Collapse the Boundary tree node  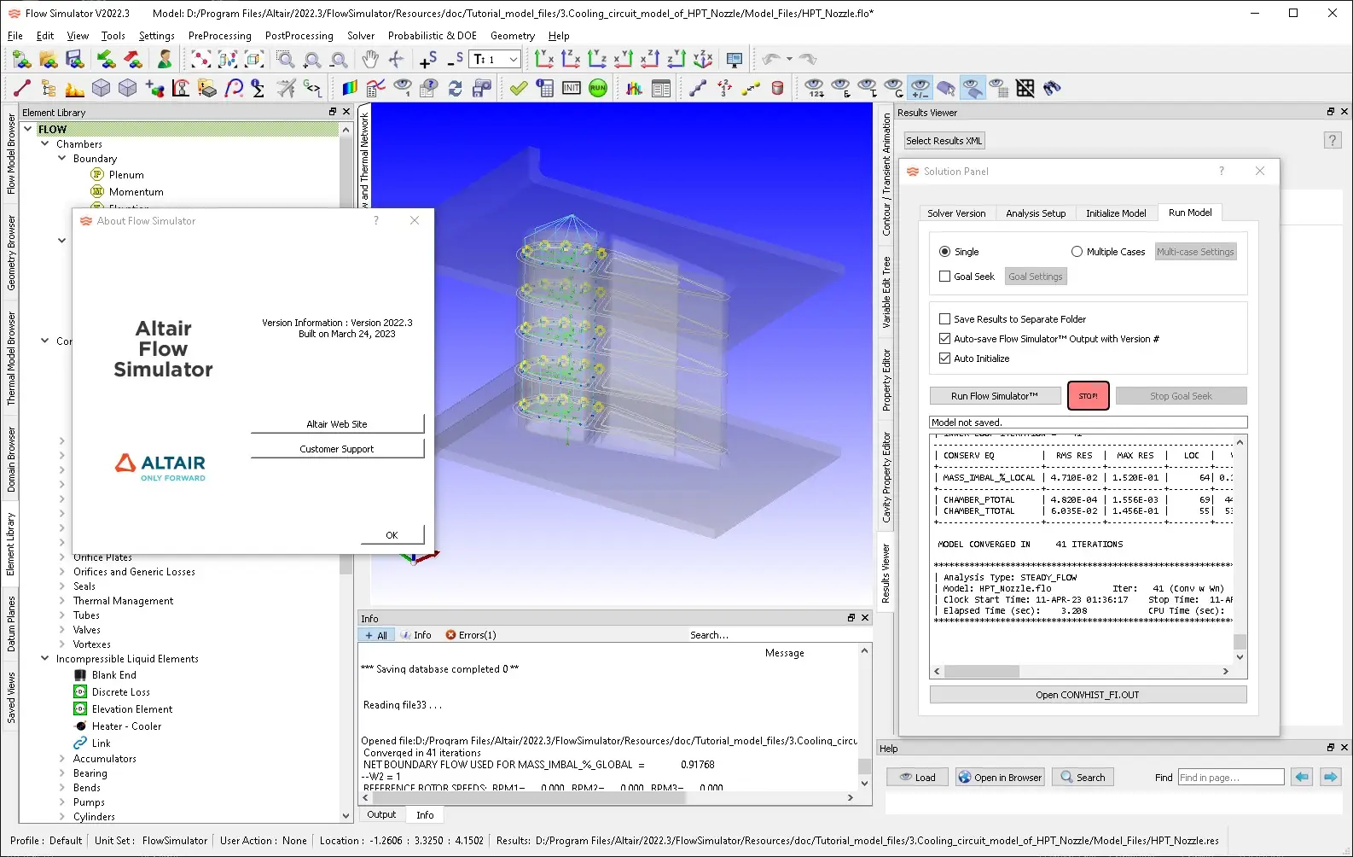tap(62, 159)
